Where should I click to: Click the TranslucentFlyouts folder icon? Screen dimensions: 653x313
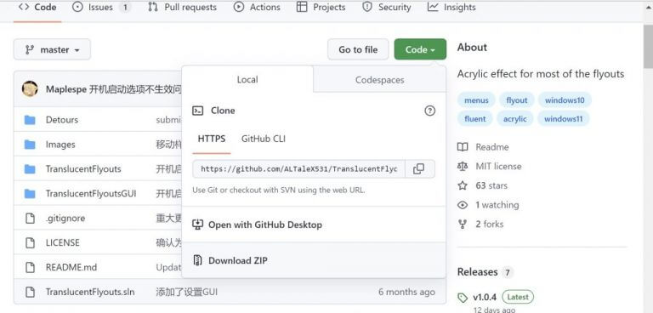(30, 168)
